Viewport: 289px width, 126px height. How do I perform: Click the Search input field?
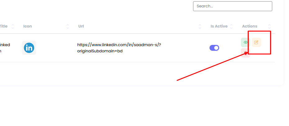pos(233,6)
